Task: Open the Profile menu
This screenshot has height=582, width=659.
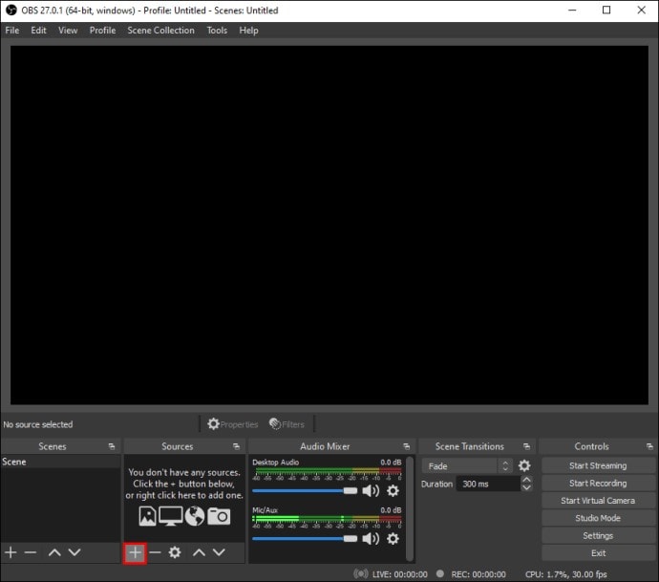Action: (x=102, y=31)
